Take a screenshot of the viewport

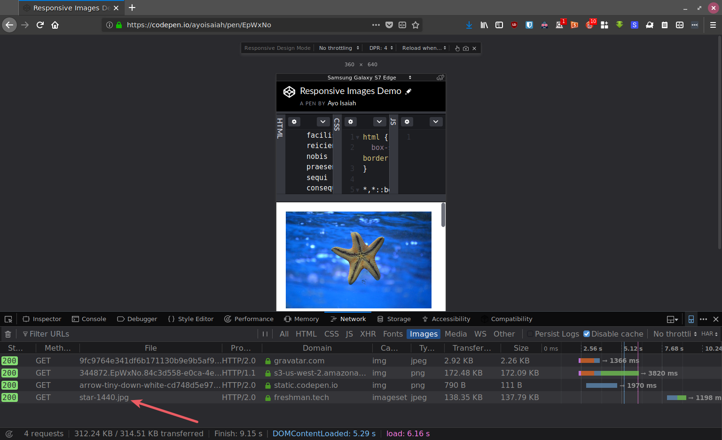tap(466, 48)
